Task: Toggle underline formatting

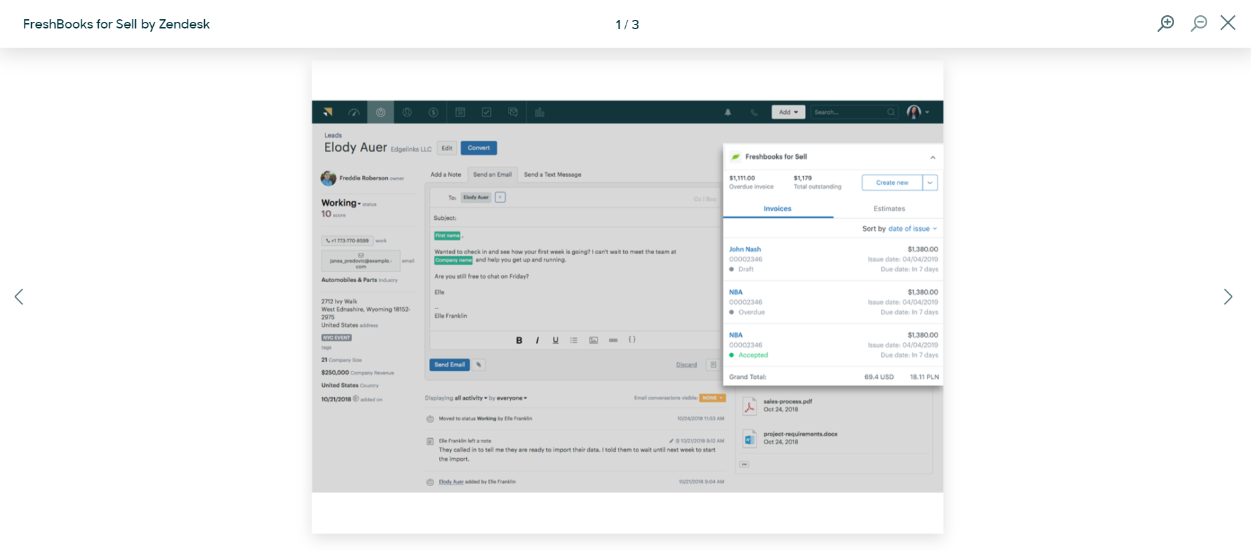Action: pos(556,340)
